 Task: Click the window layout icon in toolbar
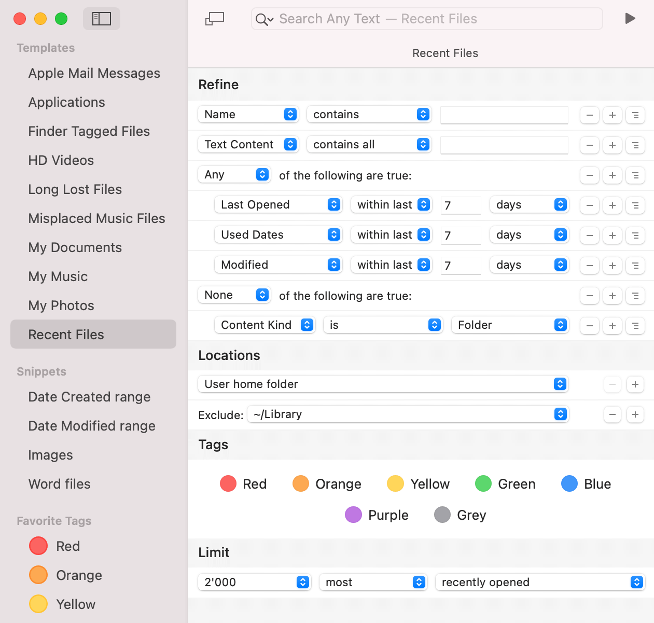215,19
